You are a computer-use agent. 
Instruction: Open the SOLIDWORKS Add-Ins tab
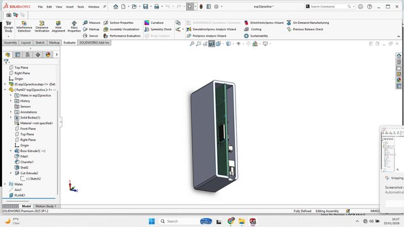(94, 43)
